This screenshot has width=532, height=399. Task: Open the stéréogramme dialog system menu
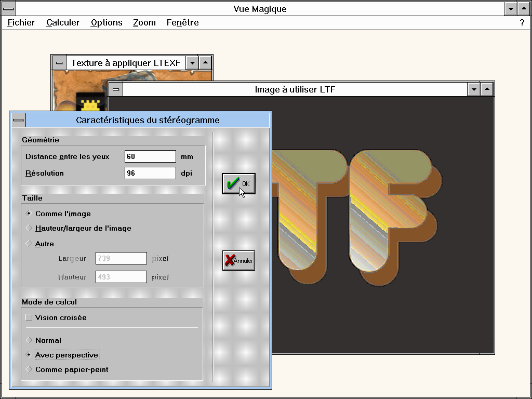[19, 120]
